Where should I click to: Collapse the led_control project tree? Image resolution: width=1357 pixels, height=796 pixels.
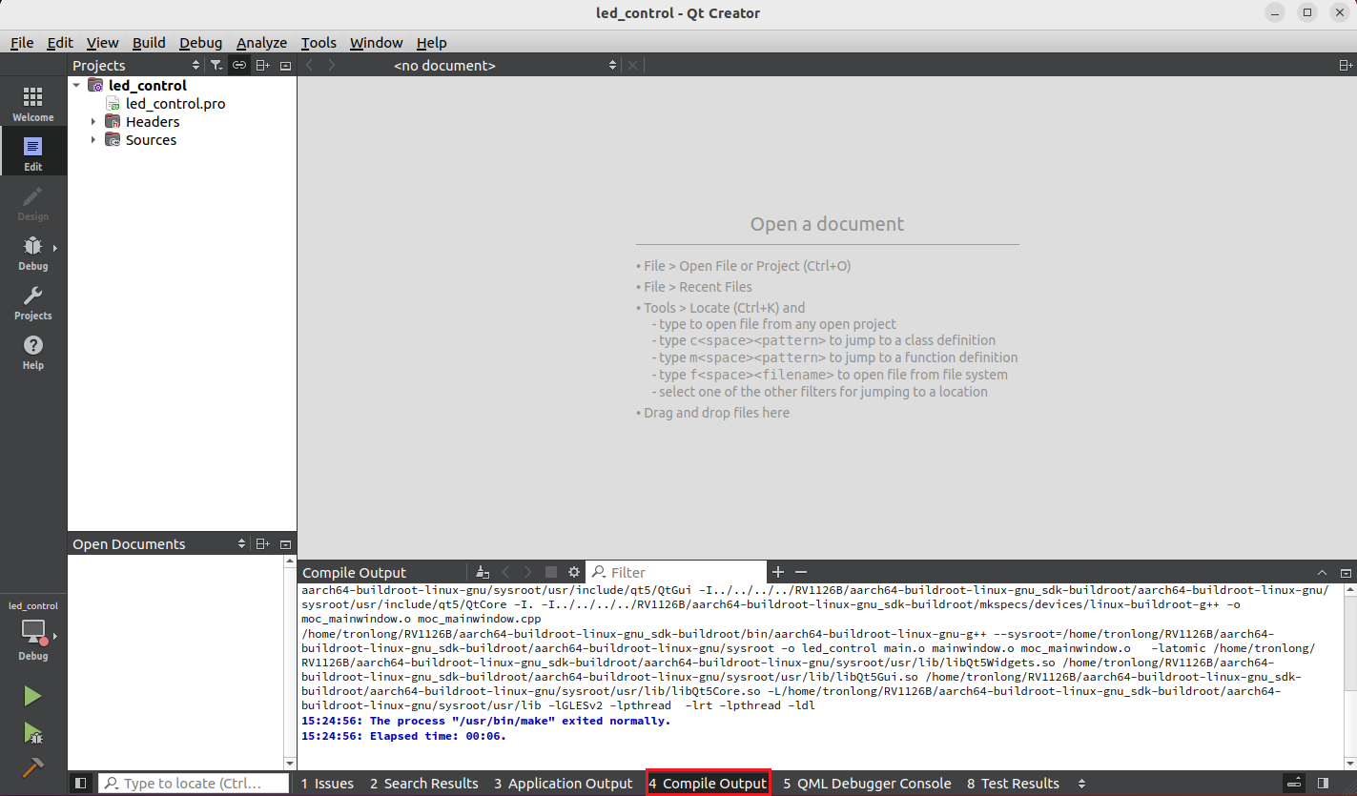76,85
